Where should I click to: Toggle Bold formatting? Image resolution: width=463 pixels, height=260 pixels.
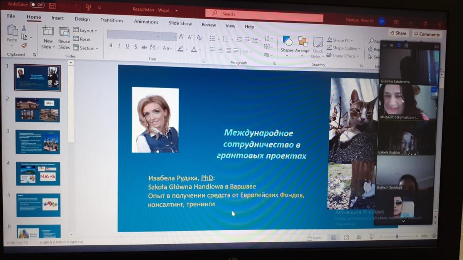111,45
